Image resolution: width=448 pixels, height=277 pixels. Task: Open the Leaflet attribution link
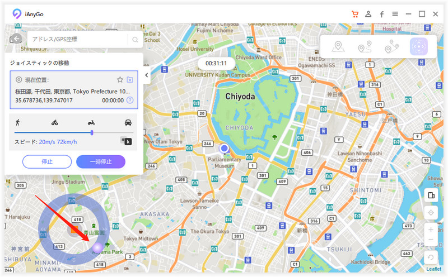433,269
